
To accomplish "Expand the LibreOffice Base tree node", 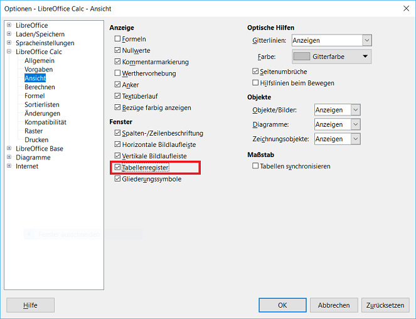I will (x=9, y=148).
